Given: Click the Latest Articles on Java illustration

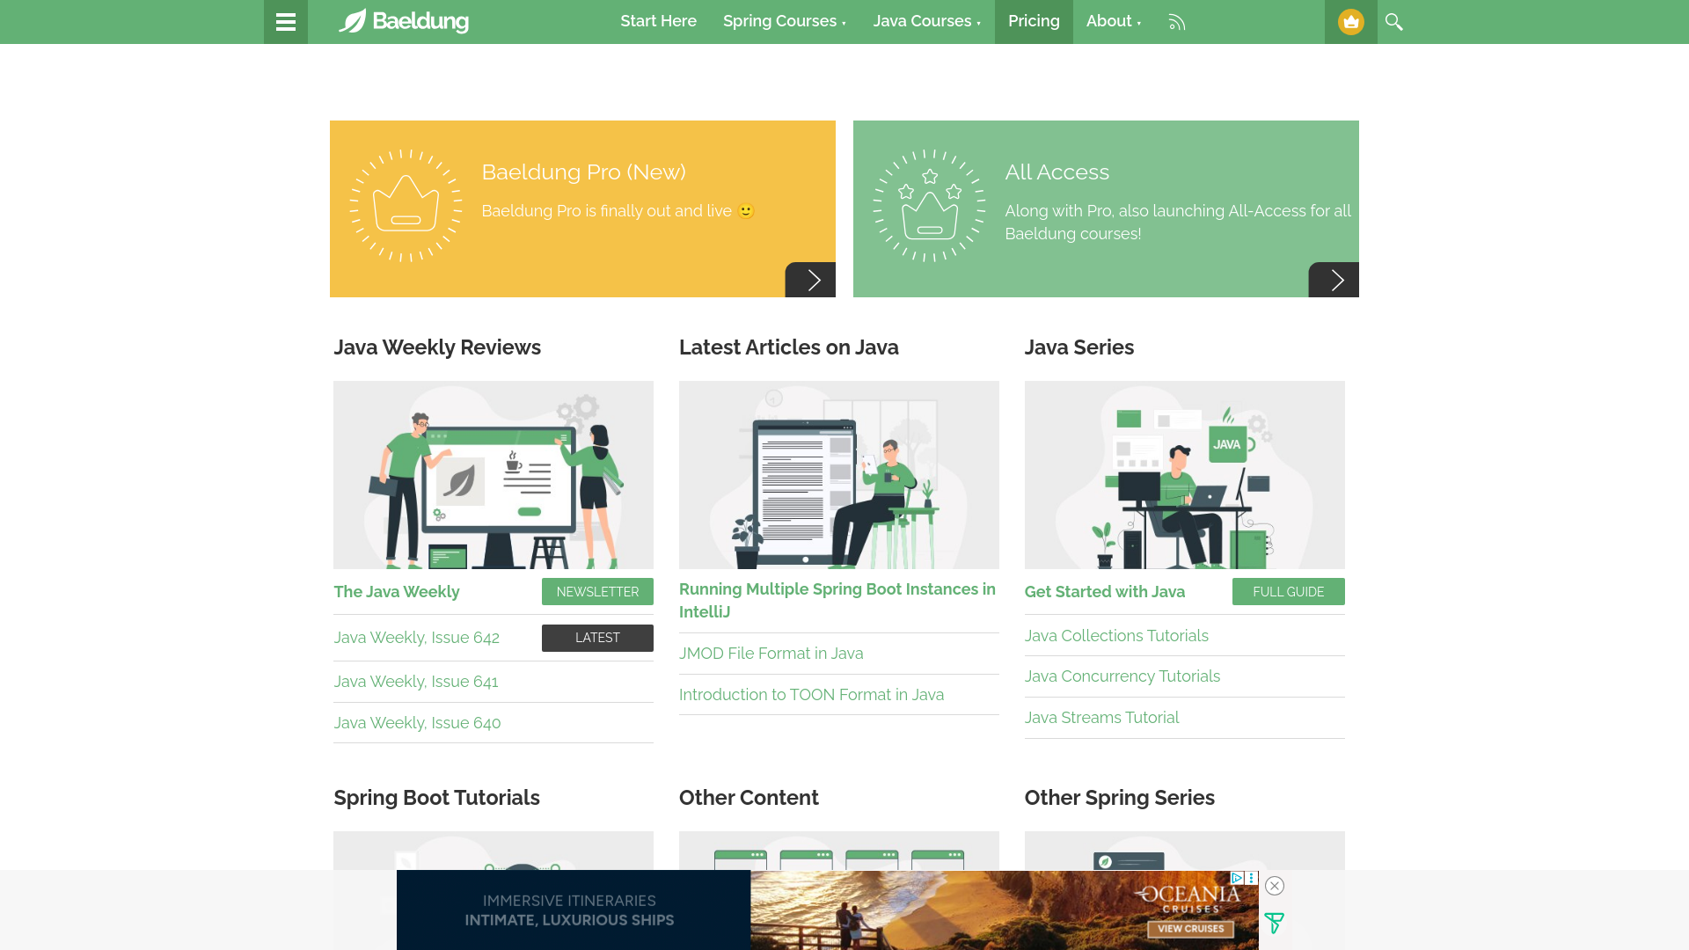Looking at the screenshot, I should pyautogui.click(x=839, y=475).
